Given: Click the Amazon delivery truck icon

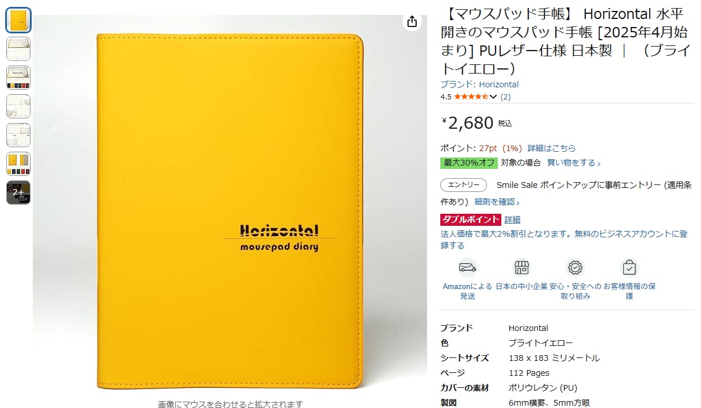Looking at the screenshot, I should (467, 268).
